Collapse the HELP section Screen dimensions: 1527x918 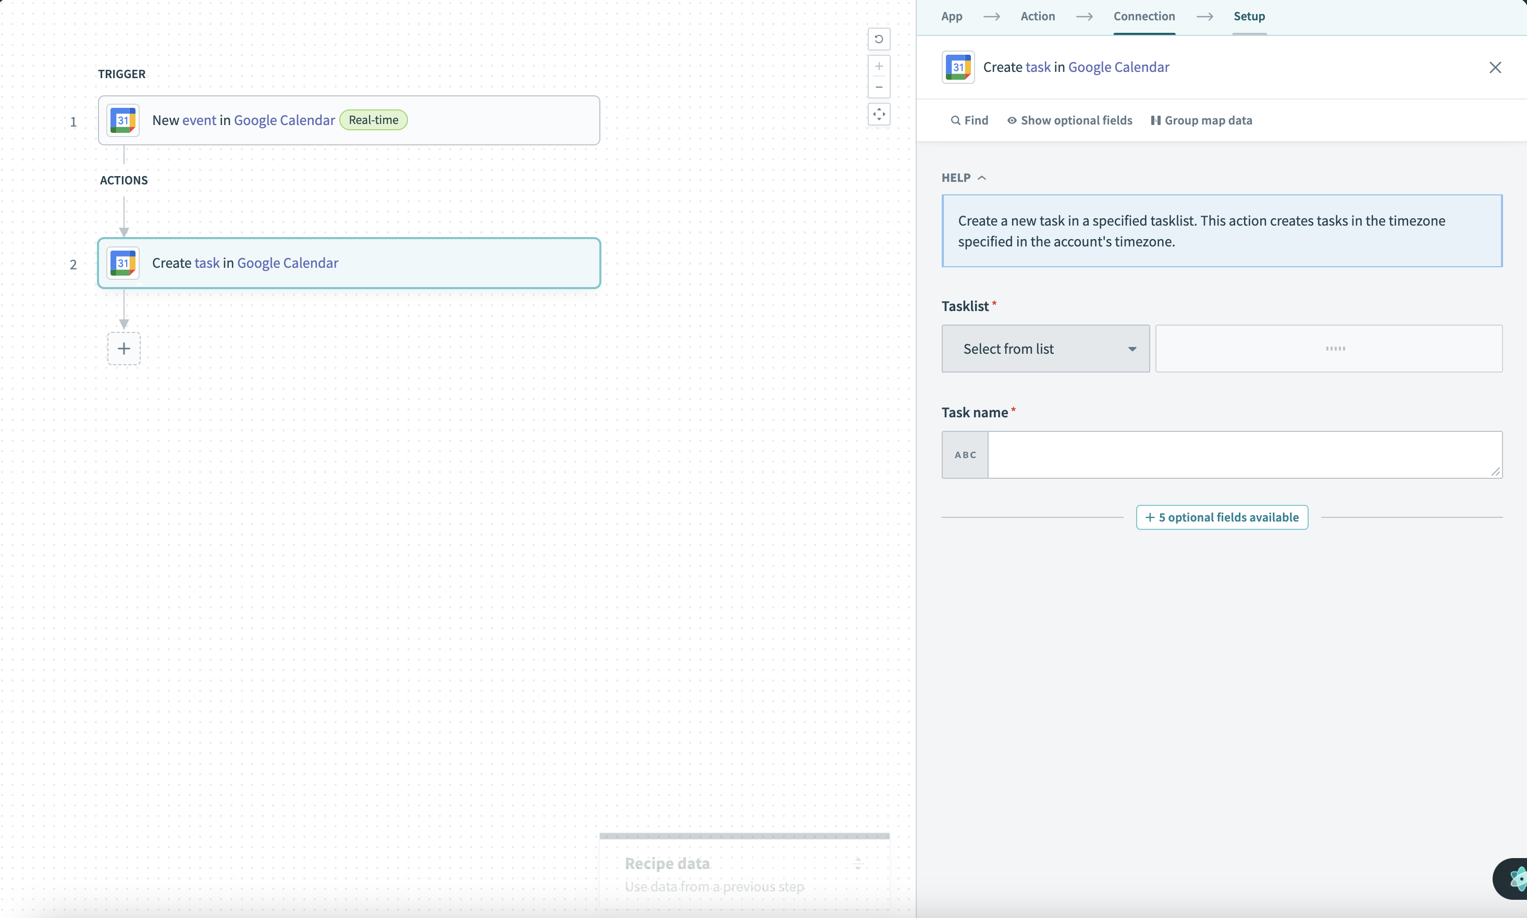click(963, 178)
